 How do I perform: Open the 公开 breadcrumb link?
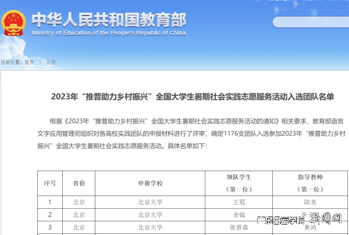pos(51,62)
